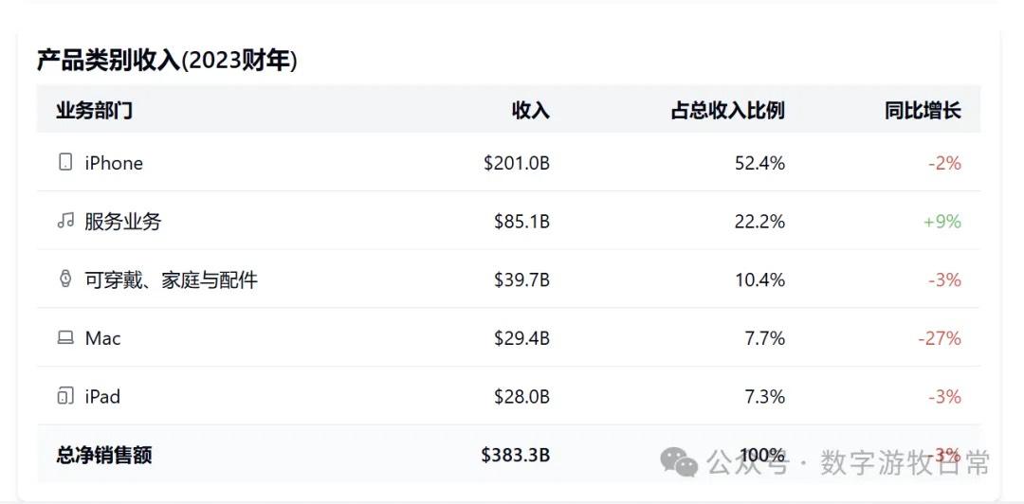Click the music note icon for 服务业务
Viewport: 1024px width, 504px height.
pos(65,221)
